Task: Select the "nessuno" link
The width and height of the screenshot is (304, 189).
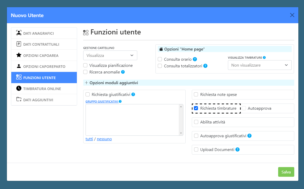Action: tap(104, 139)
